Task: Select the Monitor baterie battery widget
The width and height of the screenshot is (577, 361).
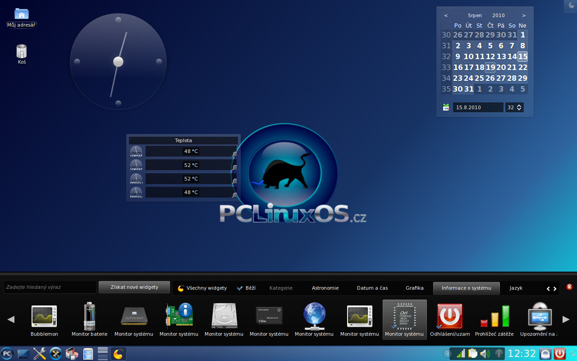Action: [89, 319]
